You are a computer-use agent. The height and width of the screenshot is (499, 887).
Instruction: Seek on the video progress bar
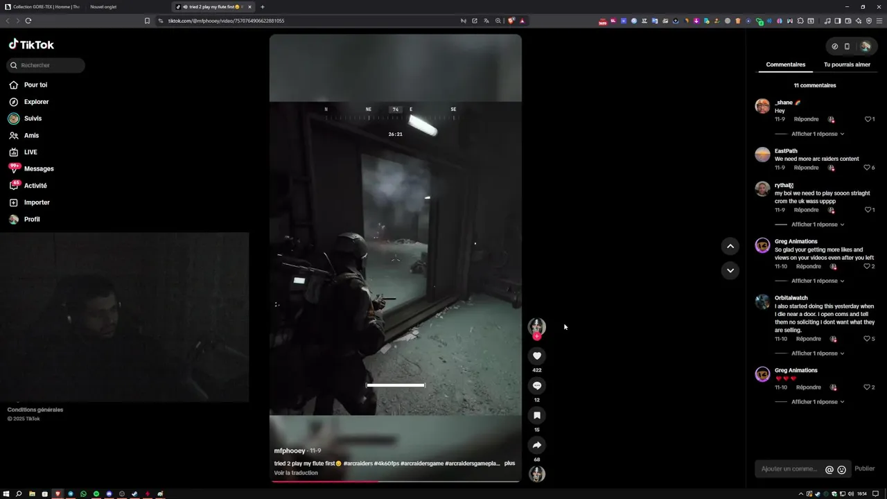click(x=395, y=481)
